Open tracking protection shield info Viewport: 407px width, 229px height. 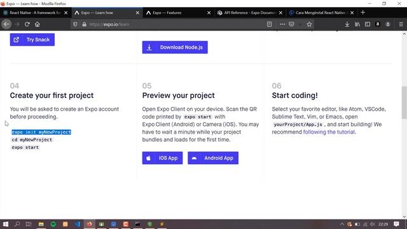point(75,24)
